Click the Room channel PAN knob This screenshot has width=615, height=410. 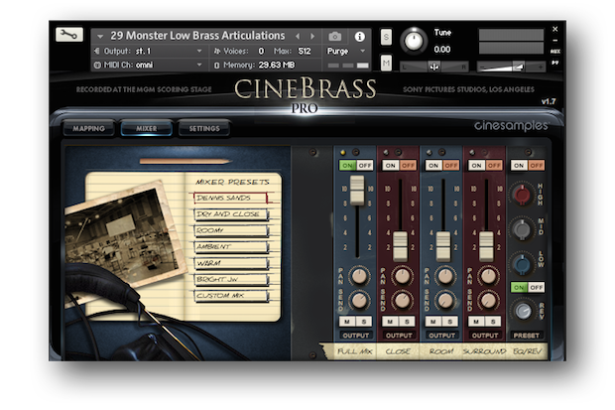(444, 276)
